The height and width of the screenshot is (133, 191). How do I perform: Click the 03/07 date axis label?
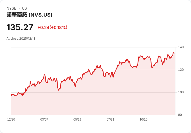point(44,120)
